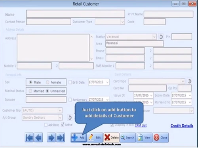198x148 pixels.
Task: Tick the Ask Rate checkbox
Action: point(46,125)
